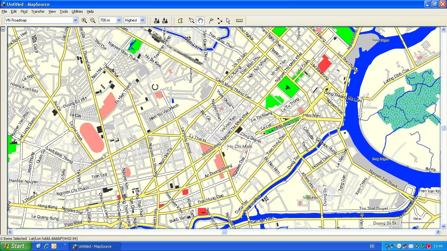Open the Transfer menu
Image resolution: width=447 pixels, height=251 pixels.
[x=38, y=11]
